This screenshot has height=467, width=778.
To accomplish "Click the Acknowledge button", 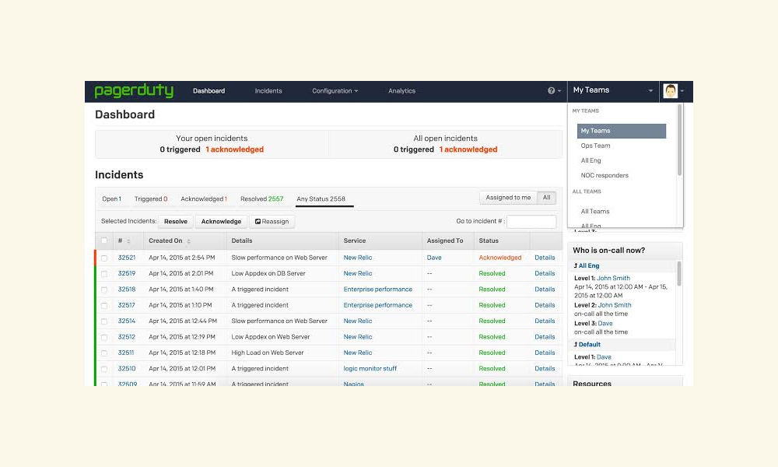I will [221, 221].
